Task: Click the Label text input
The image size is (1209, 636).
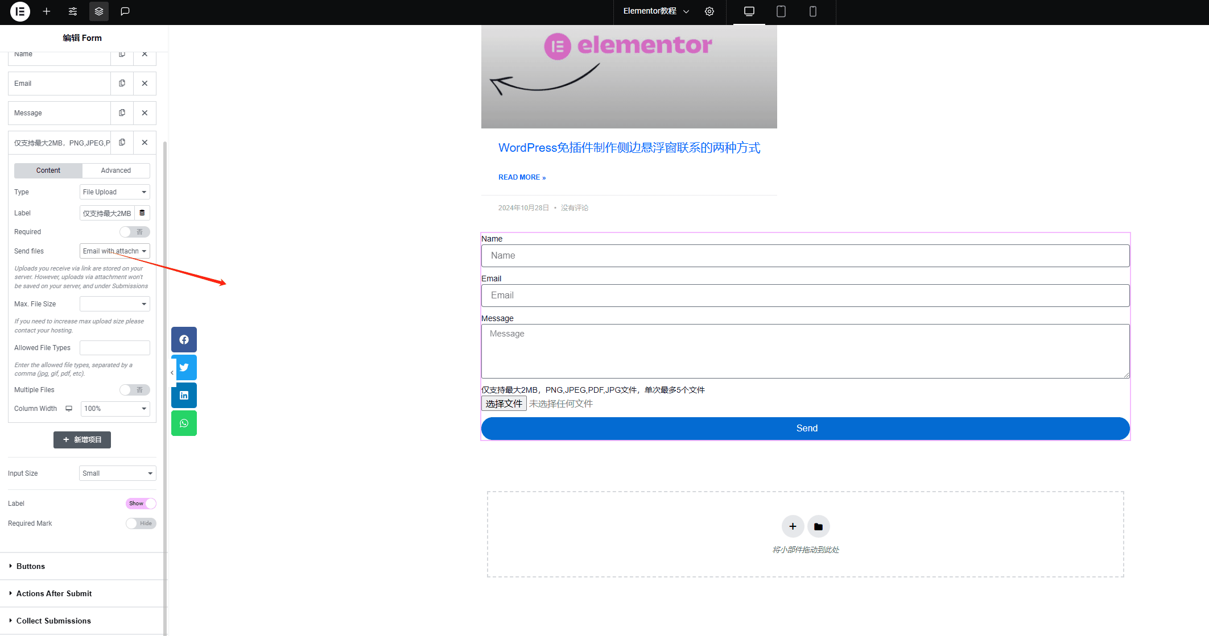Action: (x=108, y=213)
